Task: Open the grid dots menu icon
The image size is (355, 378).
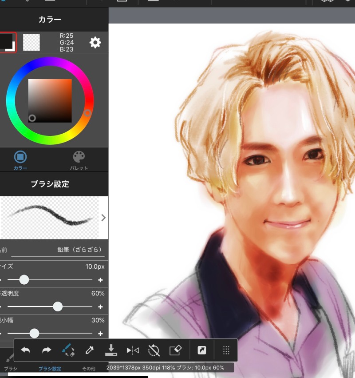Action: coord(226,350)
